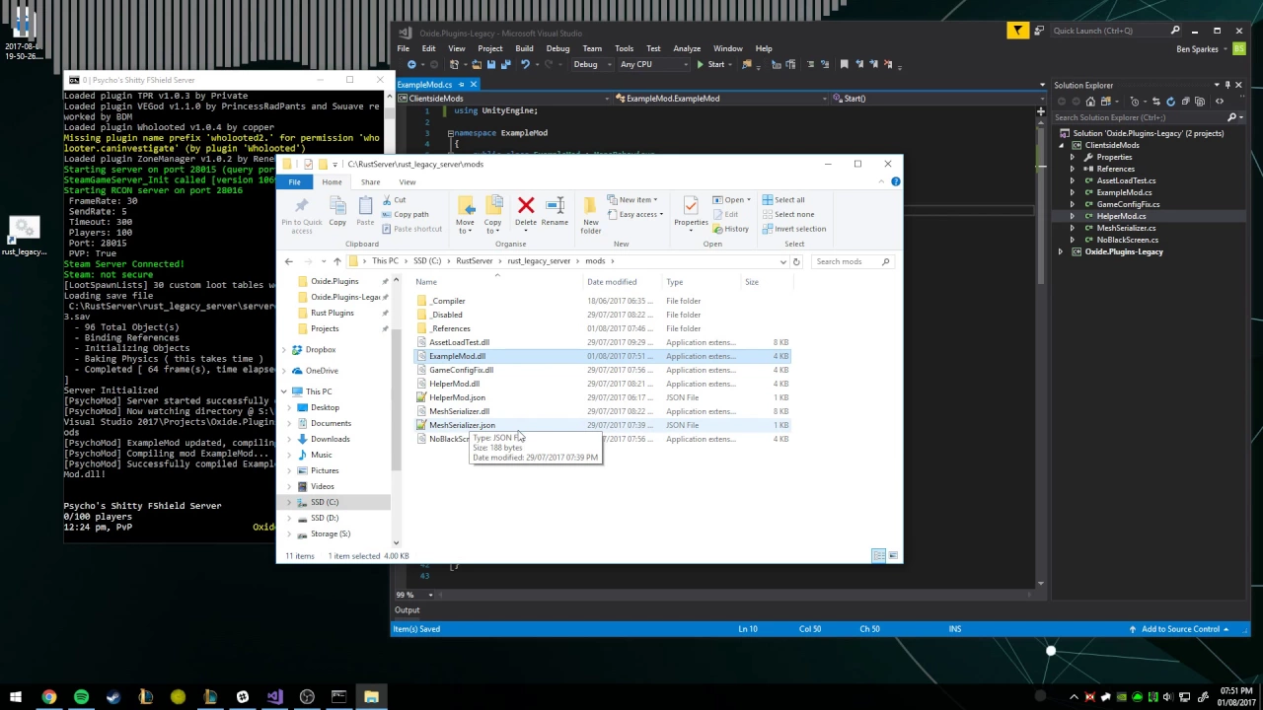This screenshot has width=1263, height=710.
Task: Click the feedback flag icon in Visual Studio
Action: click(x=1017, y=31)
